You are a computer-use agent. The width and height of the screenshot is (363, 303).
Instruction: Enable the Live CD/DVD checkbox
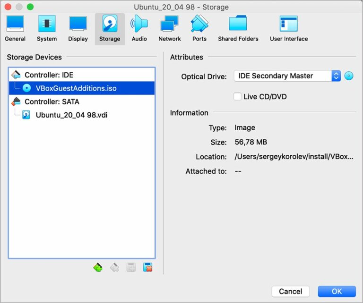coord(238,97)
